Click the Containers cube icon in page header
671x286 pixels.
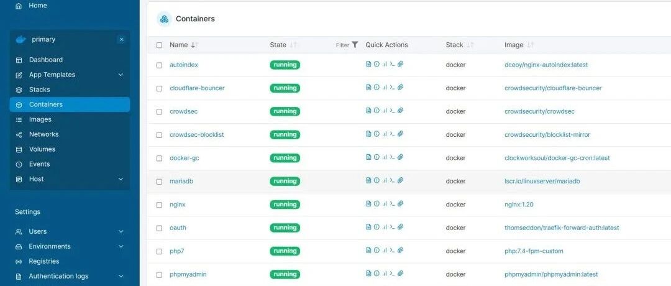click(x=164, y=19)
